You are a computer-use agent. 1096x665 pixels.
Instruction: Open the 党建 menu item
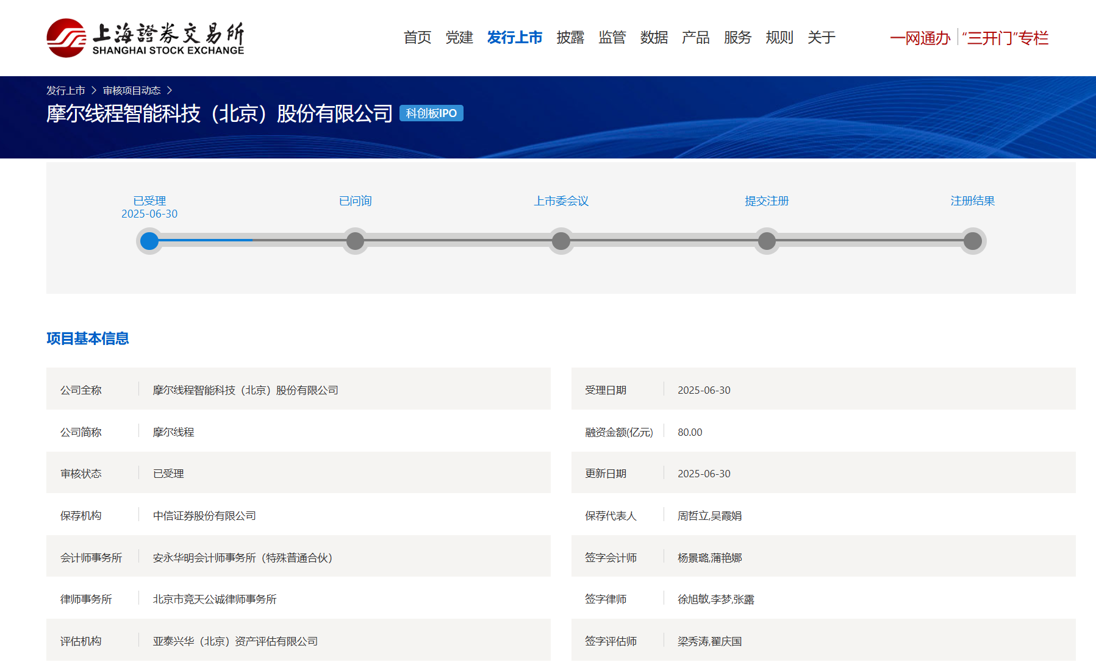click(459, 38)
